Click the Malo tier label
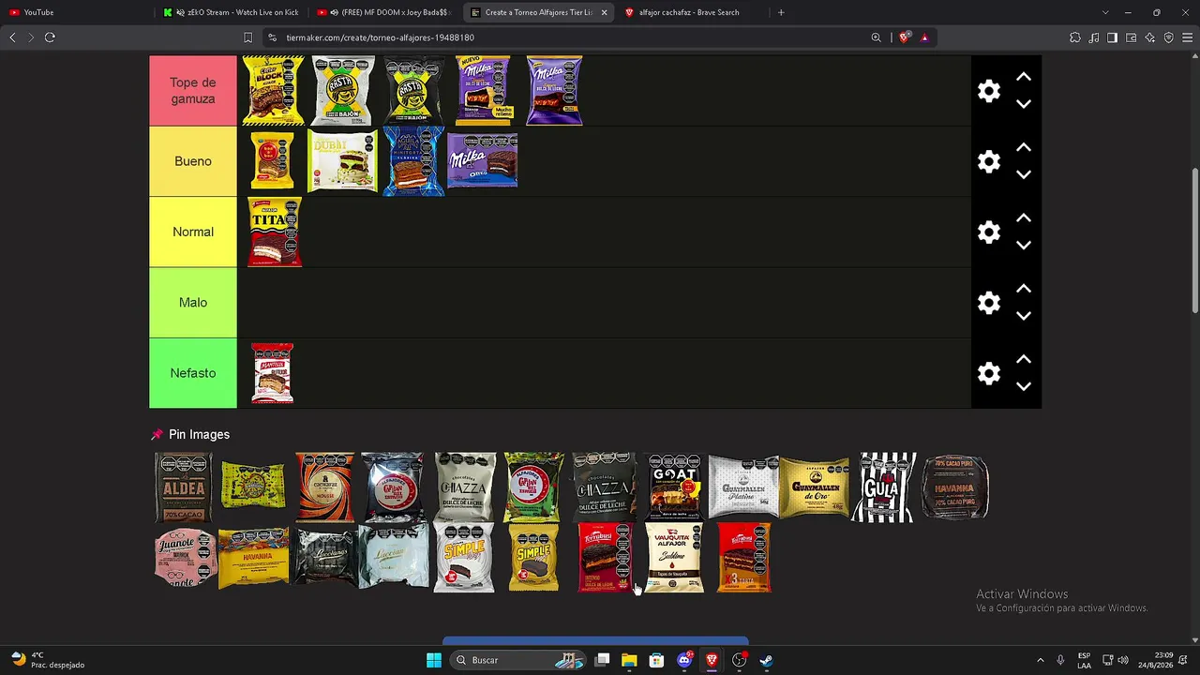Image resolution: width=1200 pixels, height=675 pixels. 193,303
